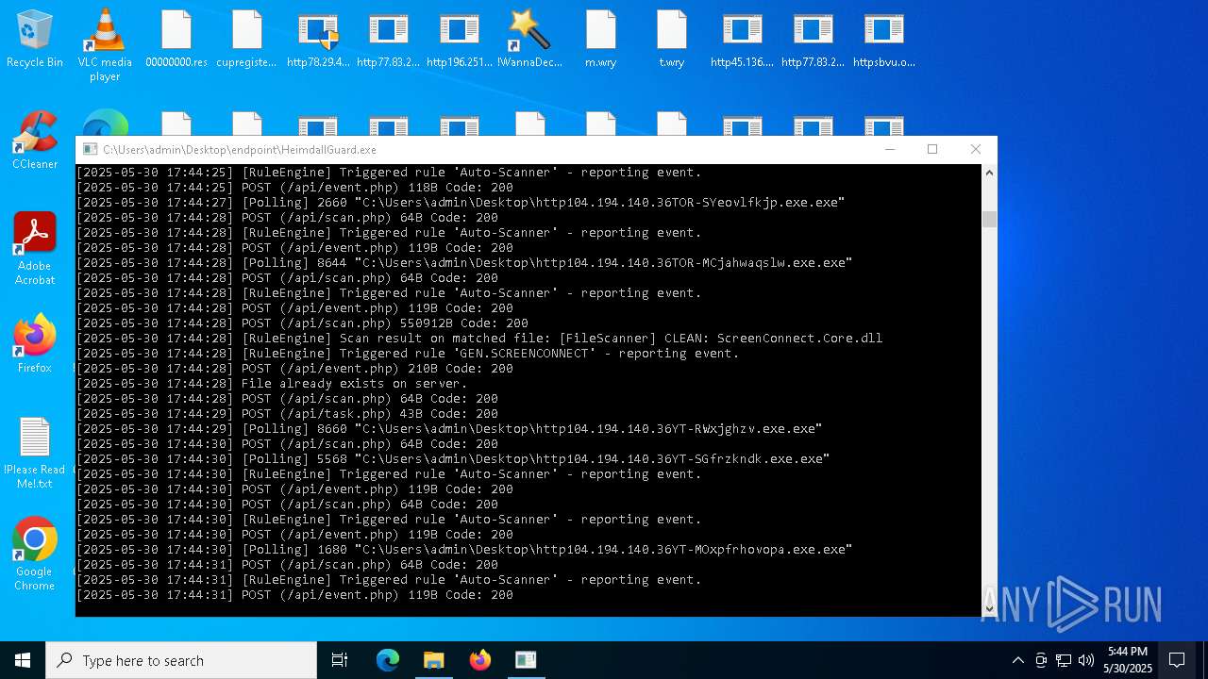This screenshot has height=679, width=1208.
Task: Click the Polling 5568 YT-SGfrzkndk.exe line
Action: (x=453, y=459)
